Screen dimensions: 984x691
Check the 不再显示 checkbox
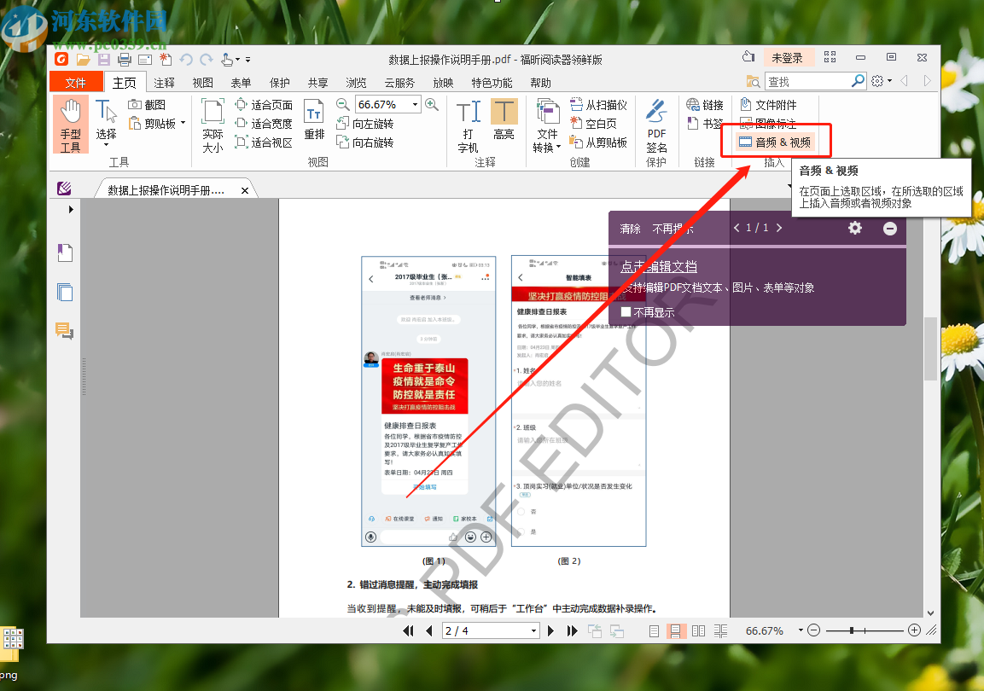626,311
